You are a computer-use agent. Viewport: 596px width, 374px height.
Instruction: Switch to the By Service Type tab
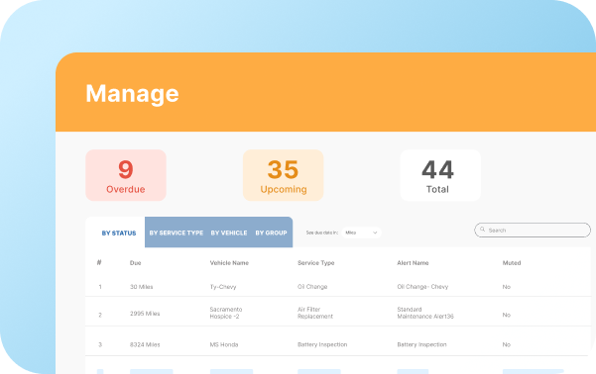[176, 233]
